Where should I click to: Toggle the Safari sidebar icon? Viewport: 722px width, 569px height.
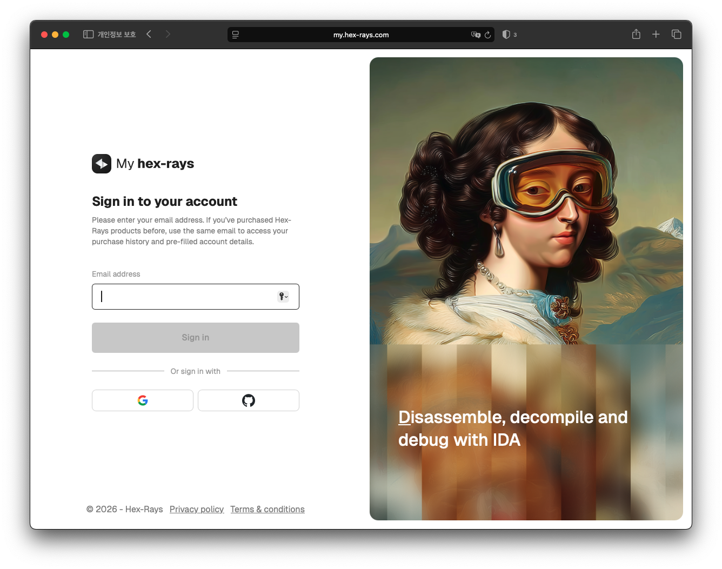coord(88,35)
